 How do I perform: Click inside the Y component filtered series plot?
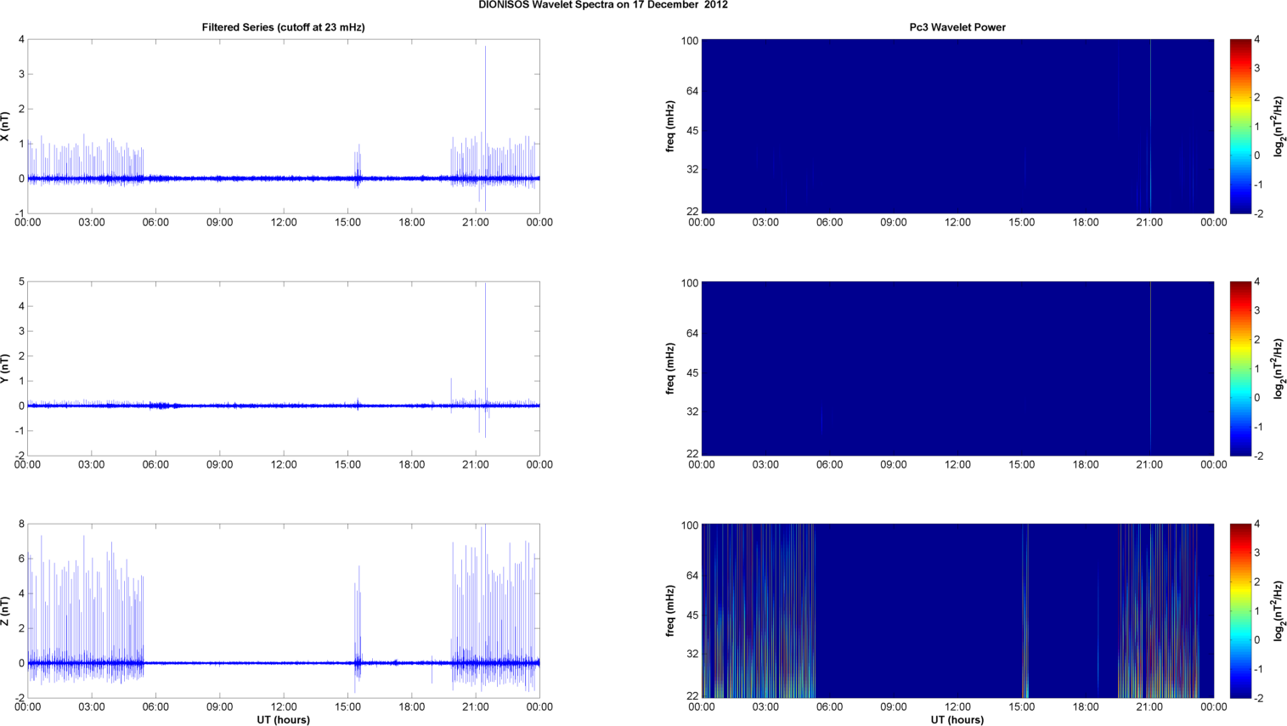(x=284, y=369)
